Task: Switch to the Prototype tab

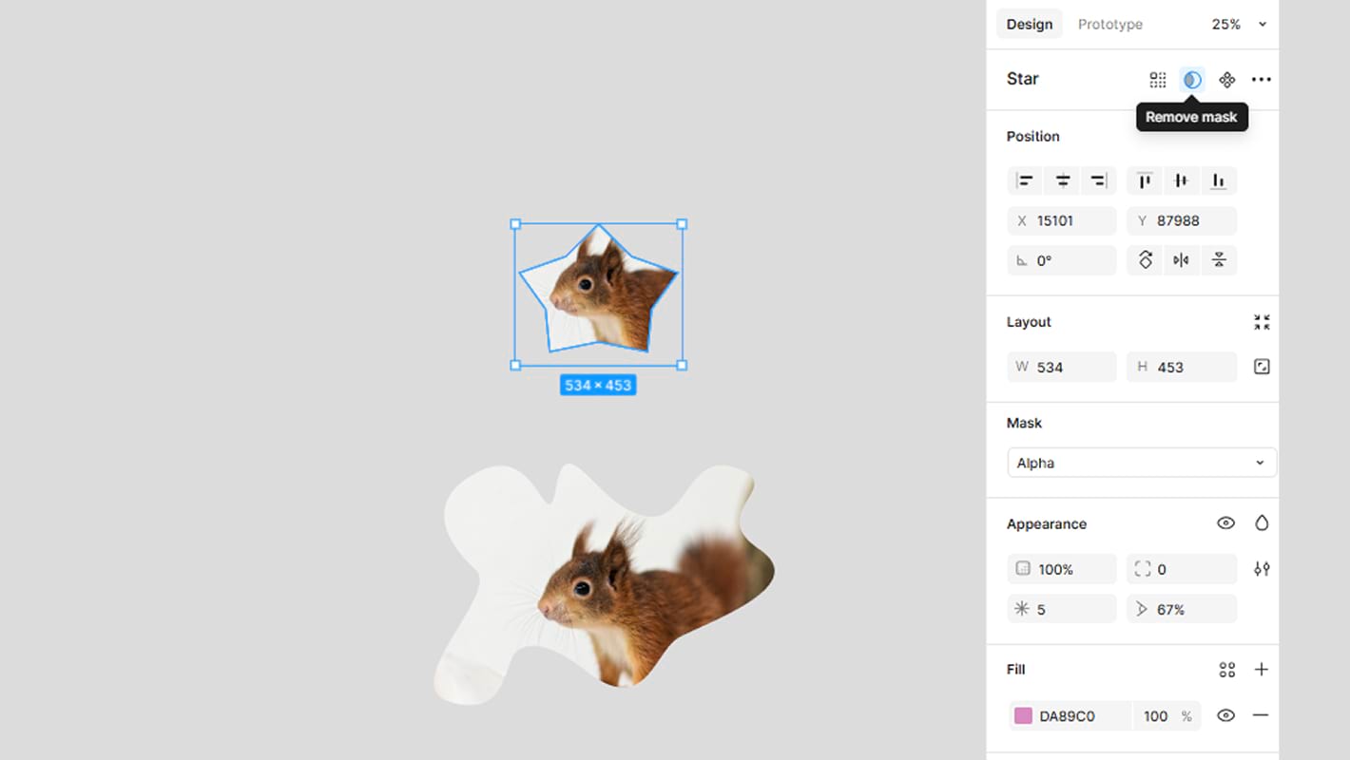Action: 1109,25
